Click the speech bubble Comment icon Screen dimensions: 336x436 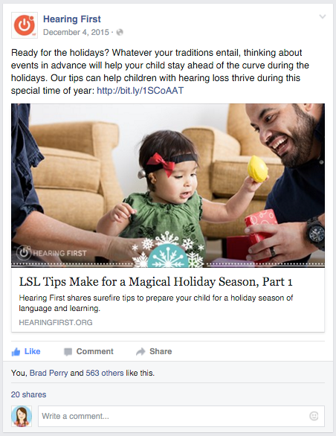pos(68,352)
